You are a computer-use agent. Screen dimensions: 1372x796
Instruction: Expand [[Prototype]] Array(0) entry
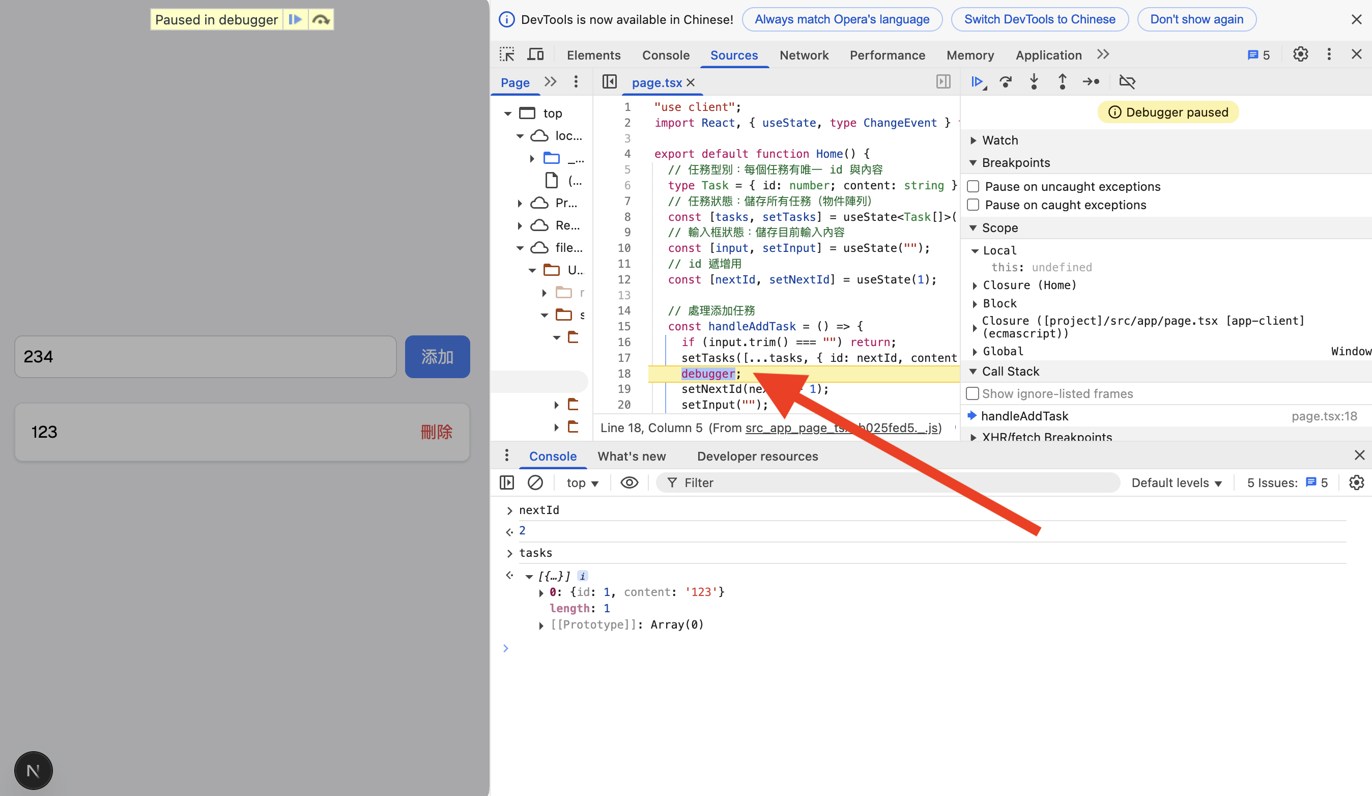point(541,625)
